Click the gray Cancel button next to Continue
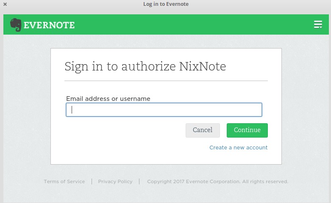 (203, 130)
